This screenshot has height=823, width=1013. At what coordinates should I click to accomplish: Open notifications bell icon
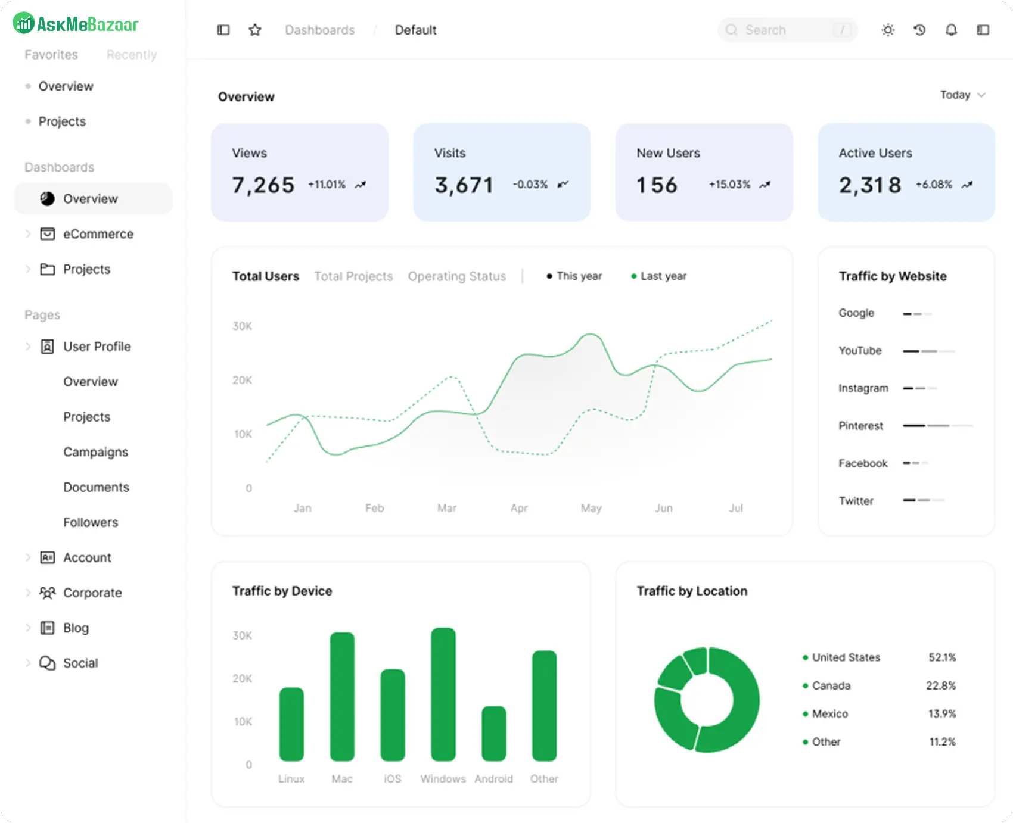951,30
